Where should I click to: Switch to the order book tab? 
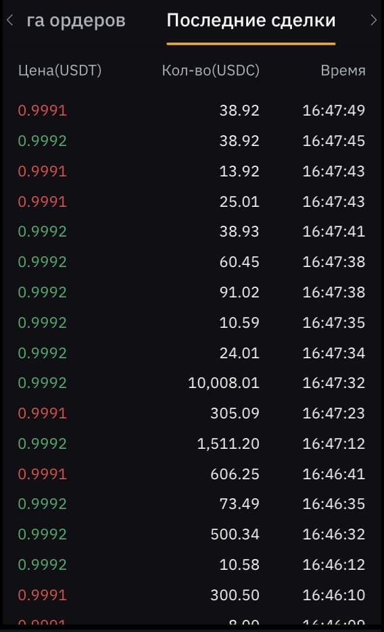[76, 20]
